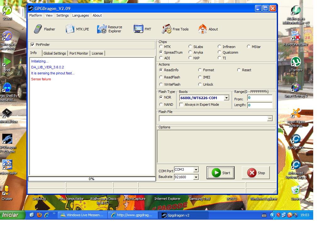The width and height of the screenshot is (322, 241).
Task: Open the Lixeira recycle bin
Action: pos(296,193)
